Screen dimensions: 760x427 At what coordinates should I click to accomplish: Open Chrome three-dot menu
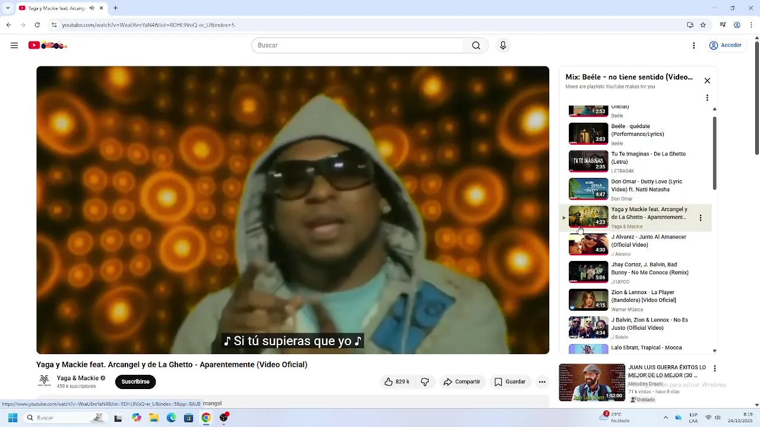tap(750, 25)
